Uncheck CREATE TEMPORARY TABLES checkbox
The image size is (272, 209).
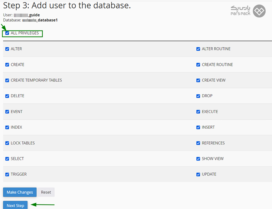click(x=7, y=80)
